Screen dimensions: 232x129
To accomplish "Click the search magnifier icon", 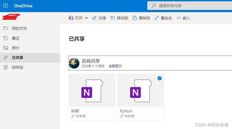I will click(154, 6).
